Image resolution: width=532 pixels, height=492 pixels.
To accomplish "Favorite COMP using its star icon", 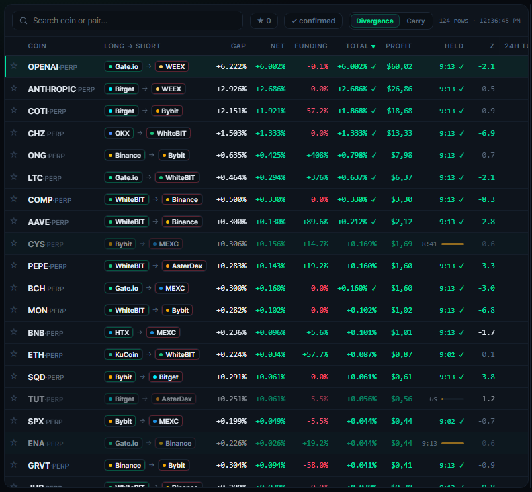I will (x=14, y=199).
